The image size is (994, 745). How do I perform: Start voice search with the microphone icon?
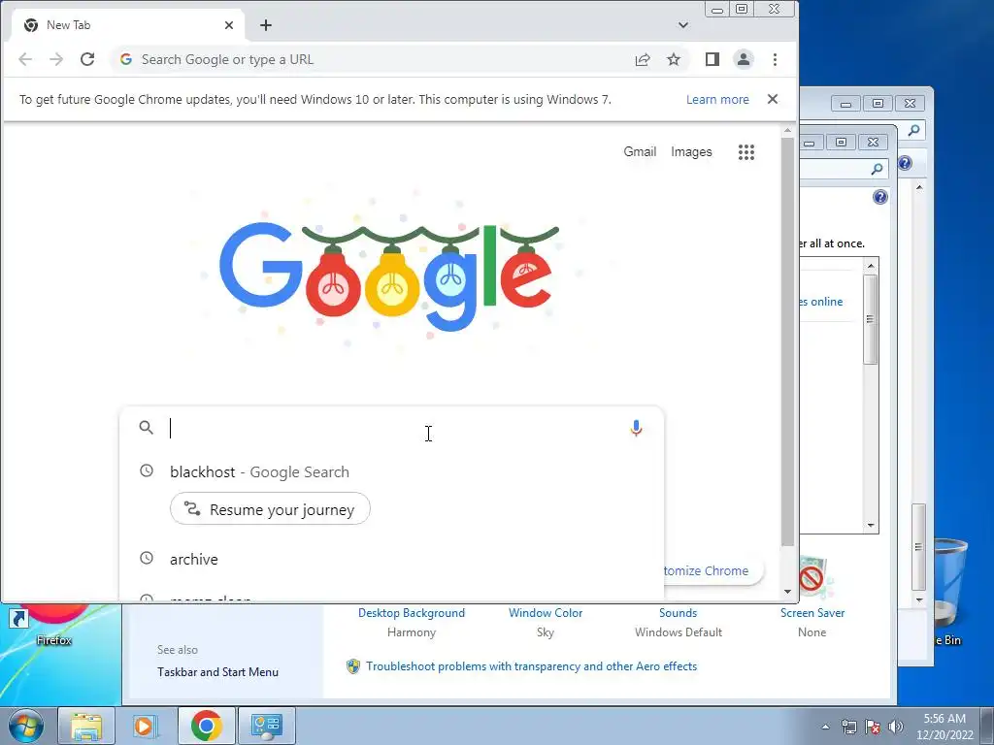tap(636, 428)
